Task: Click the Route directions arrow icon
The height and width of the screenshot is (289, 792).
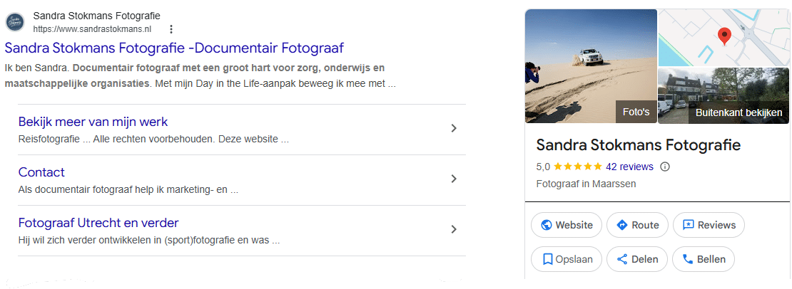Action: (621, 225)
